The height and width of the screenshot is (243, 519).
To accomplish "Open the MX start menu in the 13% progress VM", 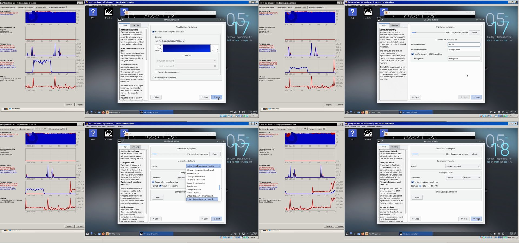I will pyautogui.click(x=88, y=234).
